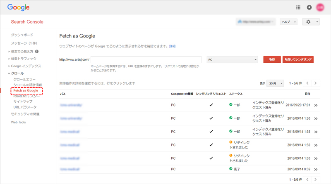Open the Googlebot type PC dropdown
331x184 pixels.
pos(232,59)
